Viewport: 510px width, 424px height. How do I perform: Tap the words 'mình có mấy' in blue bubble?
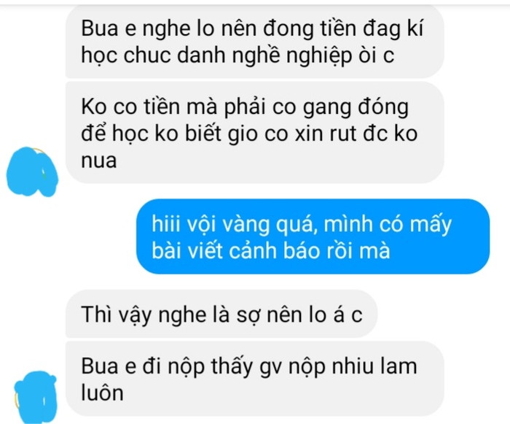(388, 225)
